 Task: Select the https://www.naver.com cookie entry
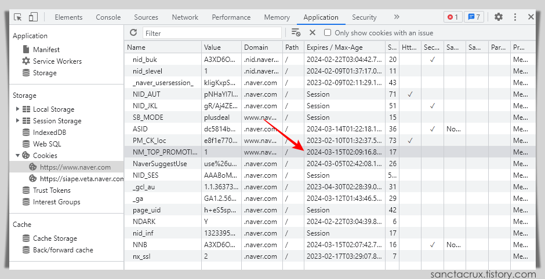tap(67, 167)
